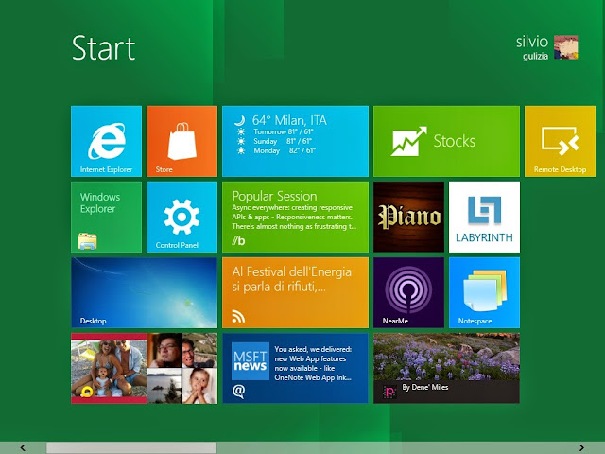The height and width of the screenshot is (454, 605).
Task: Click the right scroll arrow
Action: pos(581,447)
